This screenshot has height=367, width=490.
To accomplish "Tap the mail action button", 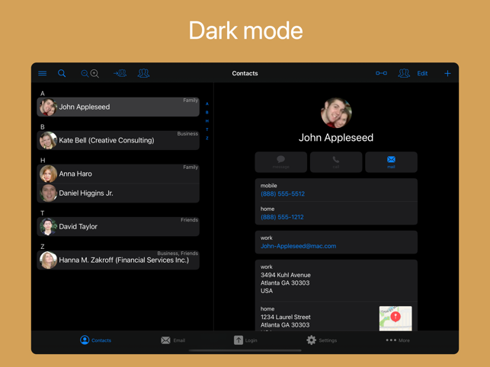I will pyautogui.click(x=391, y=162).
